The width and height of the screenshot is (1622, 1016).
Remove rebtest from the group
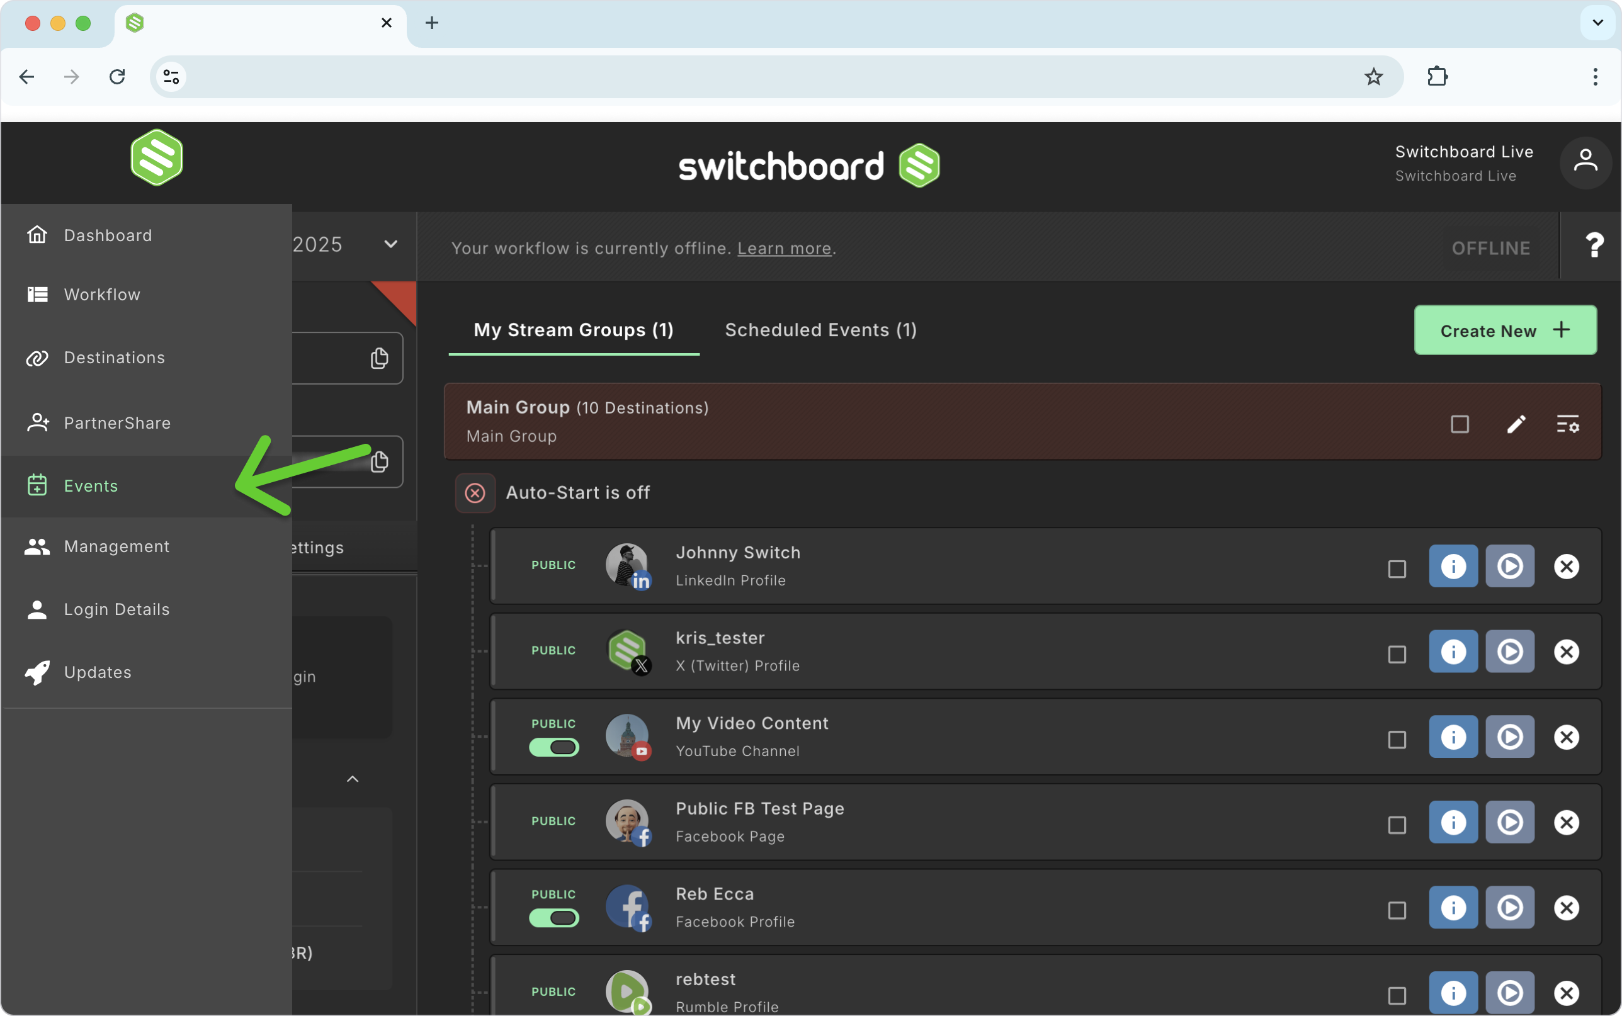(x=1566, y=993)
